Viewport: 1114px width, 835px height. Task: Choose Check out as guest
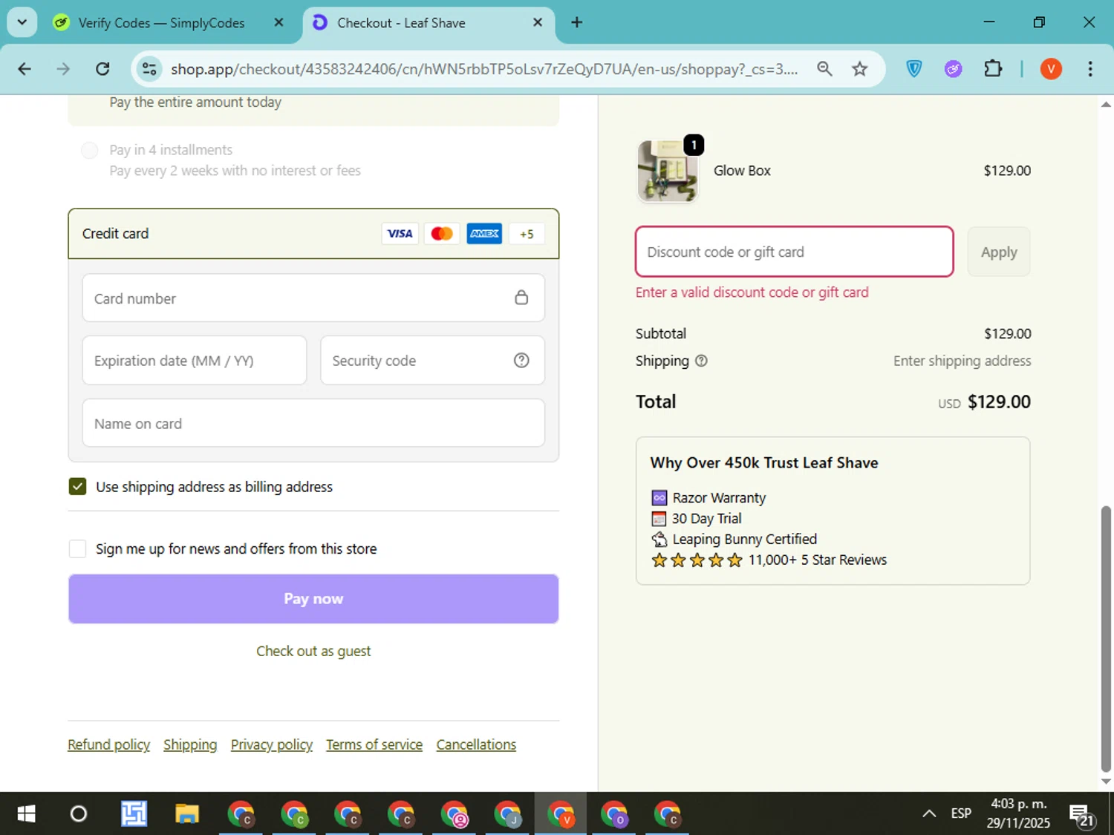[313, 651]
